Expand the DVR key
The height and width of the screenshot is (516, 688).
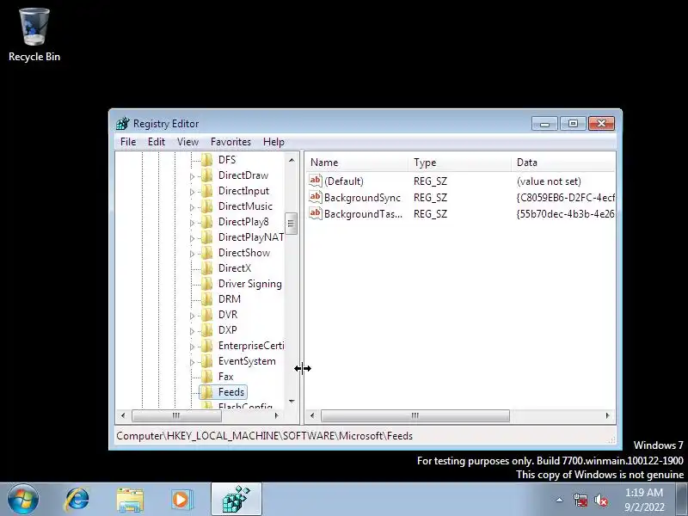tap(192, 316)
